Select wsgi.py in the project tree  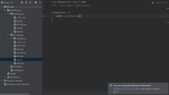[x=18, y=31]
